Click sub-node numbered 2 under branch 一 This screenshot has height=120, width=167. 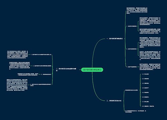tap(132, 49)
